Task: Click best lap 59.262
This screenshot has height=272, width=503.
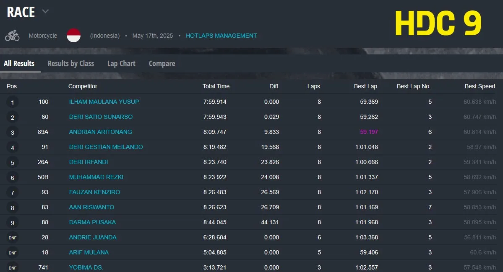Action: coord(369,117)
